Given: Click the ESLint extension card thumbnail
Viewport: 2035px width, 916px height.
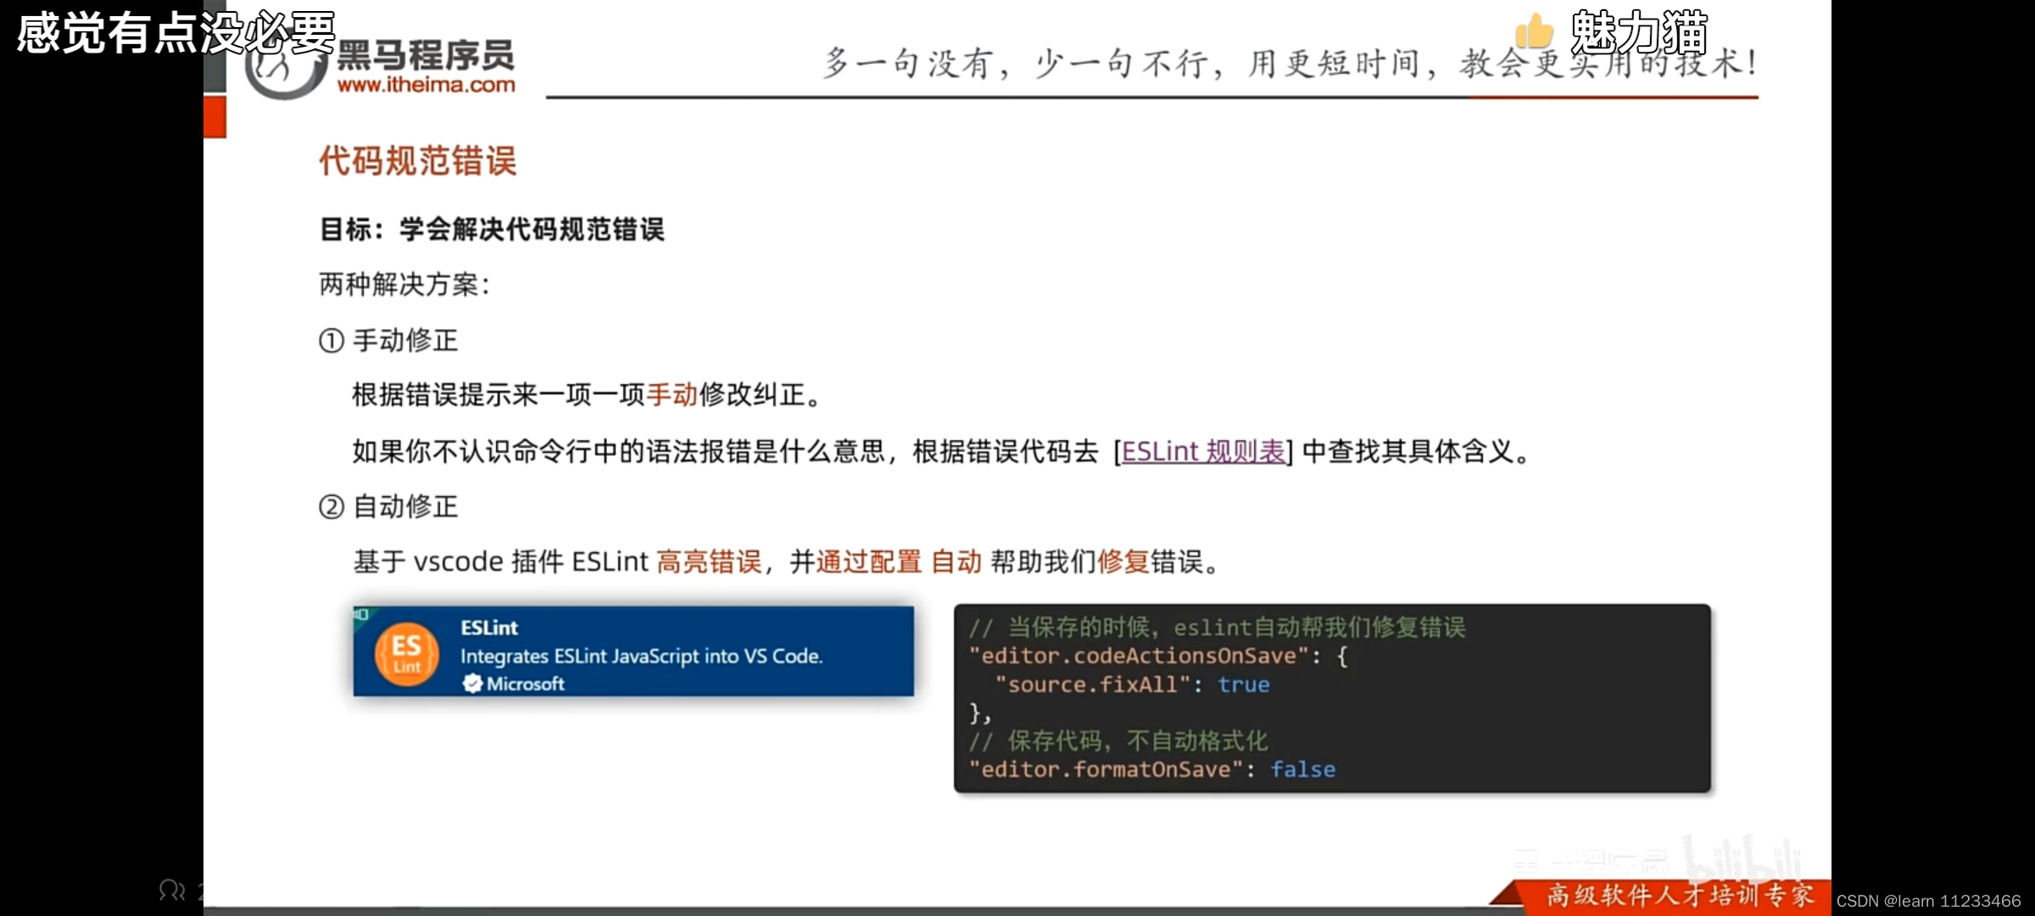Looking at the screenshot, I should 633,651.
